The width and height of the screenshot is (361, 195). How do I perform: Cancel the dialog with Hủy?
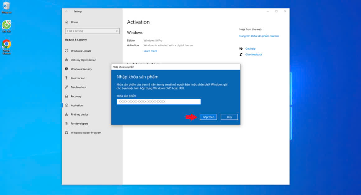click(x=229, y=117)
